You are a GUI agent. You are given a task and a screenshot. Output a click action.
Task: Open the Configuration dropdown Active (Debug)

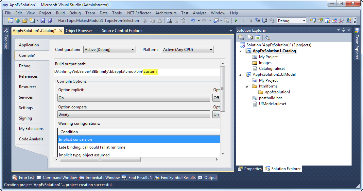(x=109, y=50)
